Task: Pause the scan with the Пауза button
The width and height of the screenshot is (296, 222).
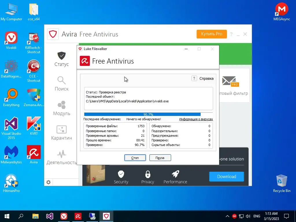Action: [x=160, y=158]
